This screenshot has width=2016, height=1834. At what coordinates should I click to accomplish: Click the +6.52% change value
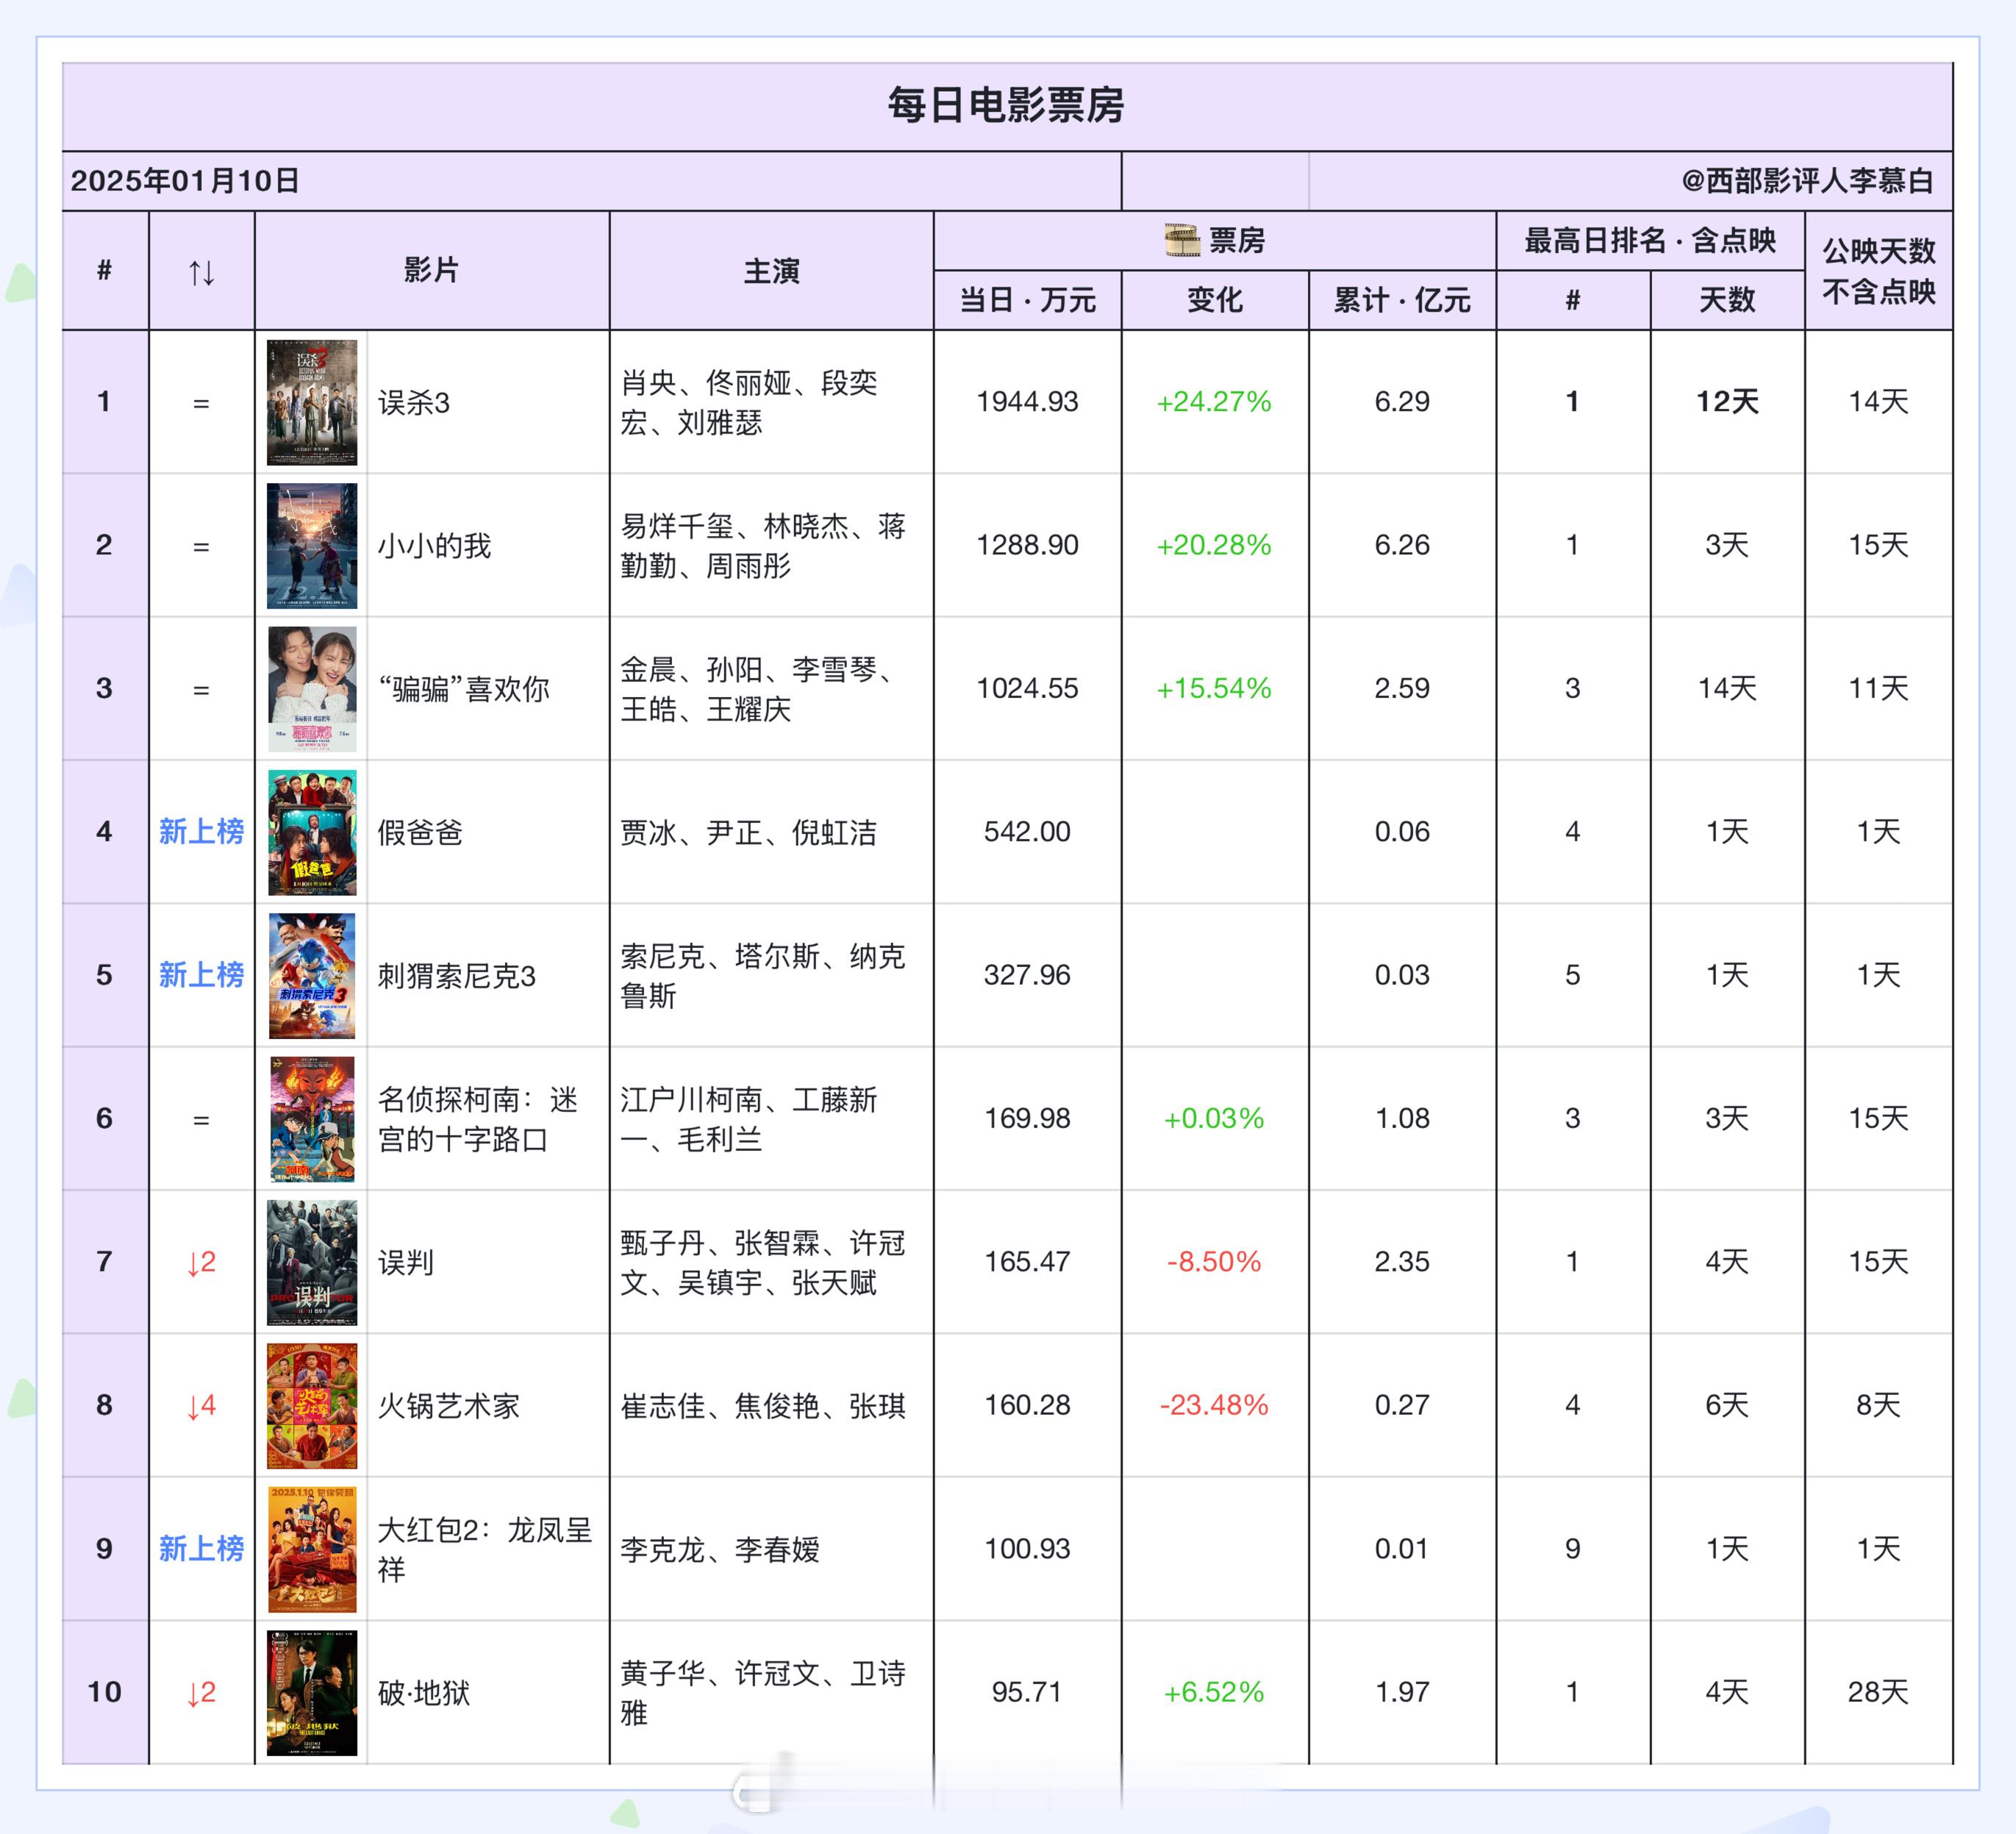pyautogui.click(x=1214, y=1691)
